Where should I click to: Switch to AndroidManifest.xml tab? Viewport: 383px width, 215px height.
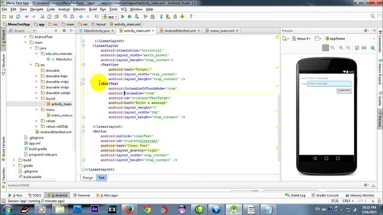click(x=180, y=30)
